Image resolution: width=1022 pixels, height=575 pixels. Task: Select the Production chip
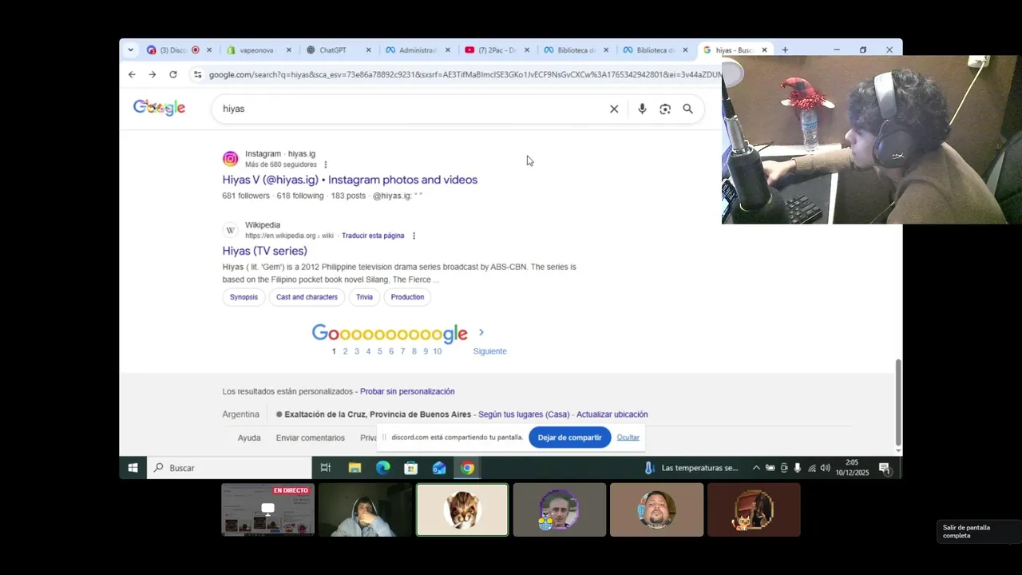tap(407, 297)
